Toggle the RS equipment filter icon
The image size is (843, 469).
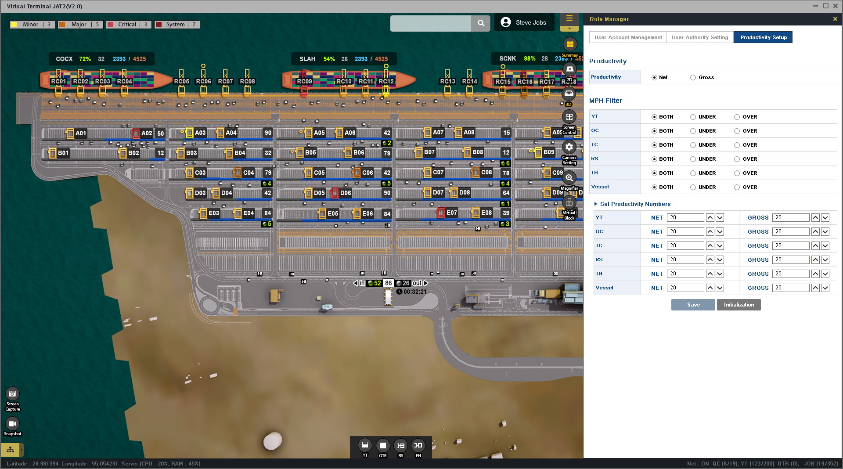400,445
